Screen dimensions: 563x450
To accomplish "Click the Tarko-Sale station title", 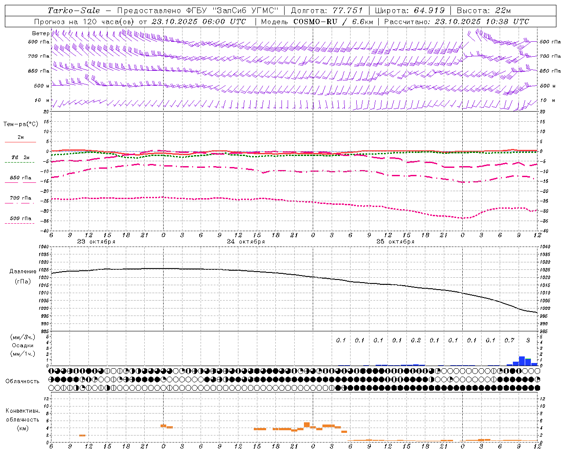I will [x=73, y=11].
